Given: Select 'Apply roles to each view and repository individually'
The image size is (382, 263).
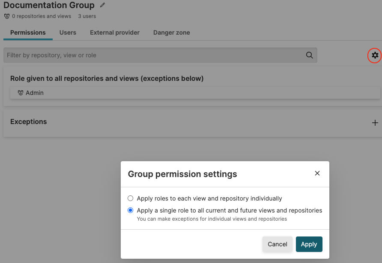Looking at the screenshot, I should point(130,198).
